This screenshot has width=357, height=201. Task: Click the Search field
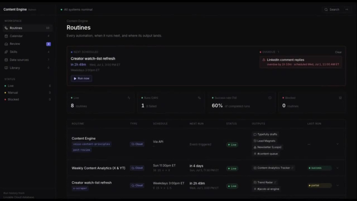pyautogui.click(x=336, y=10)
